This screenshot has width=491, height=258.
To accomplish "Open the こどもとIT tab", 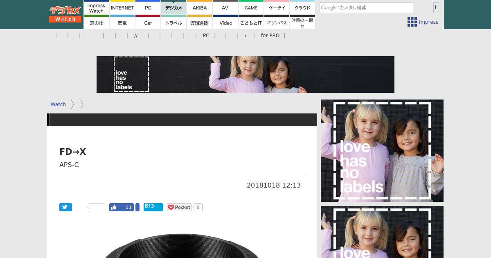I will click(x=251, y=23).
